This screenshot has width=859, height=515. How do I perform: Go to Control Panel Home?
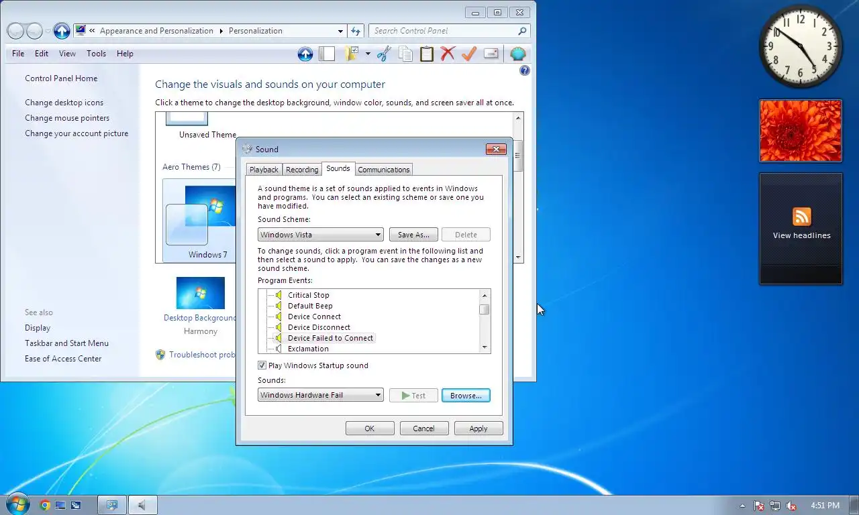pos(61,78)
